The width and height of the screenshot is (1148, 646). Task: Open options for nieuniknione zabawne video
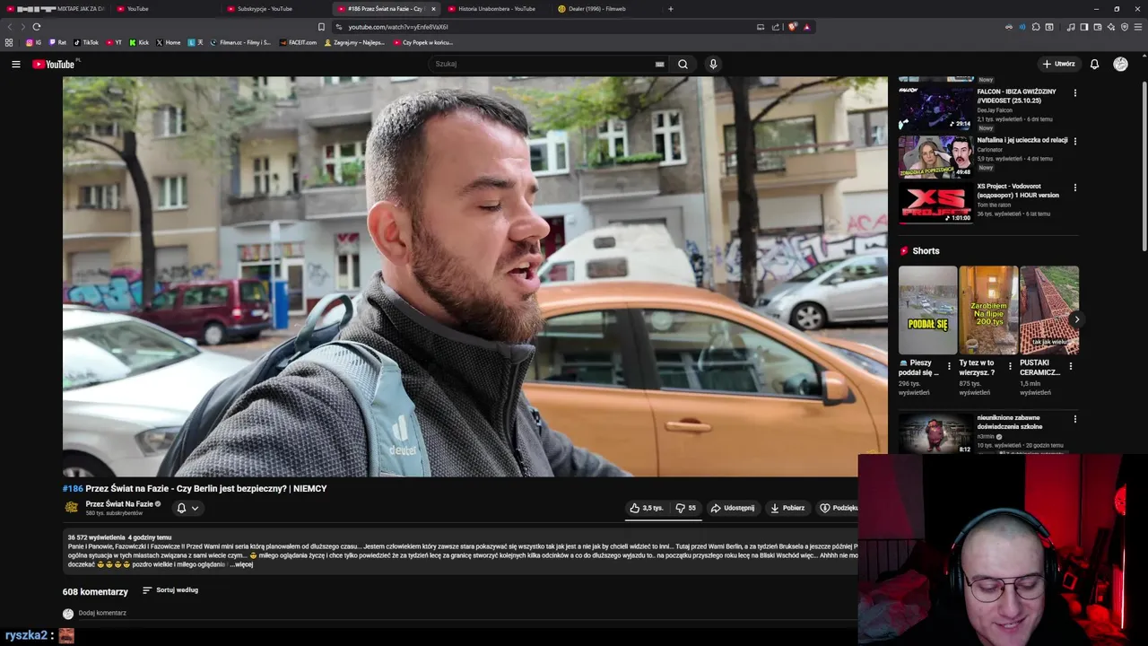click(1075, 419)
